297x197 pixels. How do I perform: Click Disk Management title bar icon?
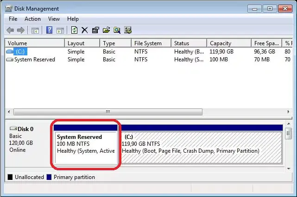point(8,9)
